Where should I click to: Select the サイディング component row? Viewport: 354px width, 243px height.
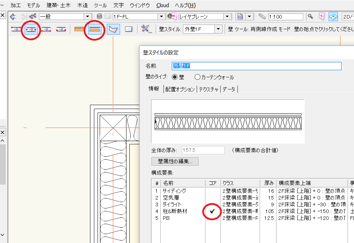click(174, 191)
